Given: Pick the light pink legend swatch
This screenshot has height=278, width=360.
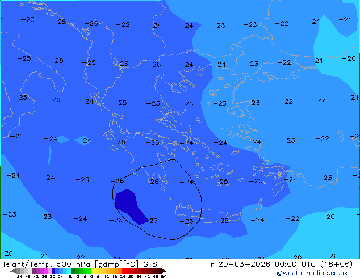Looking at the screenshot, I should (49, 271).
